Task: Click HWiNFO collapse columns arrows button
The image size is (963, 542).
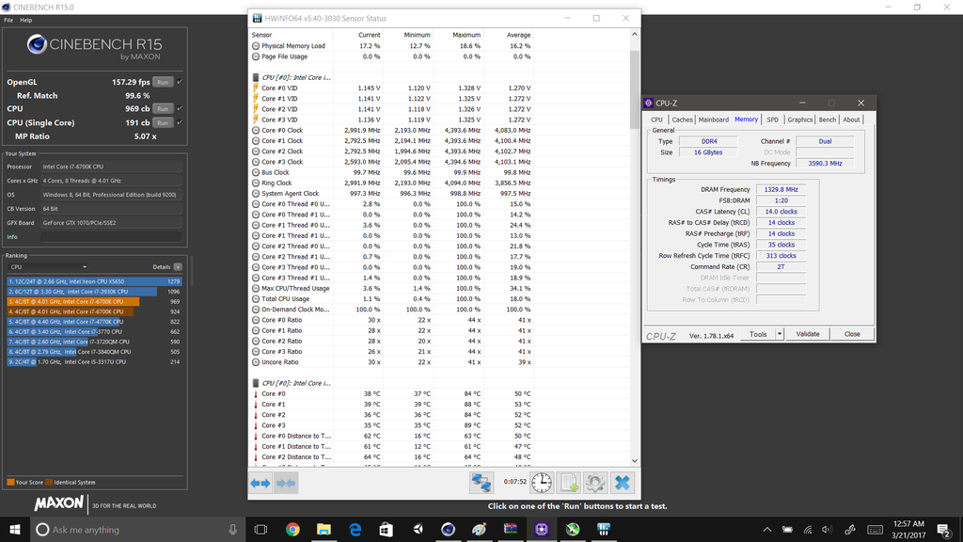Action: [286, 483]
